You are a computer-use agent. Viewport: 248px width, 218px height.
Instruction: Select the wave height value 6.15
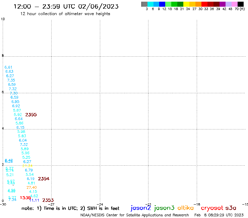(x=20, y=127)
